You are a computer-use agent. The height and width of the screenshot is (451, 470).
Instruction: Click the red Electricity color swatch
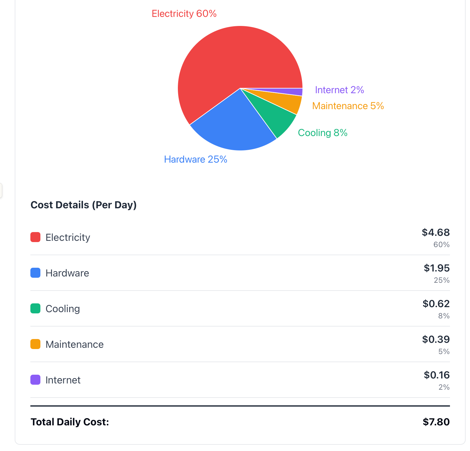[x=35, y=237]
